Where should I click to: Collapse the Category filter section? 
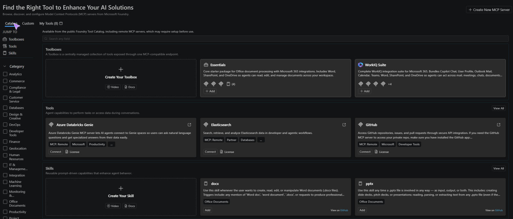(x=5, y=66)
